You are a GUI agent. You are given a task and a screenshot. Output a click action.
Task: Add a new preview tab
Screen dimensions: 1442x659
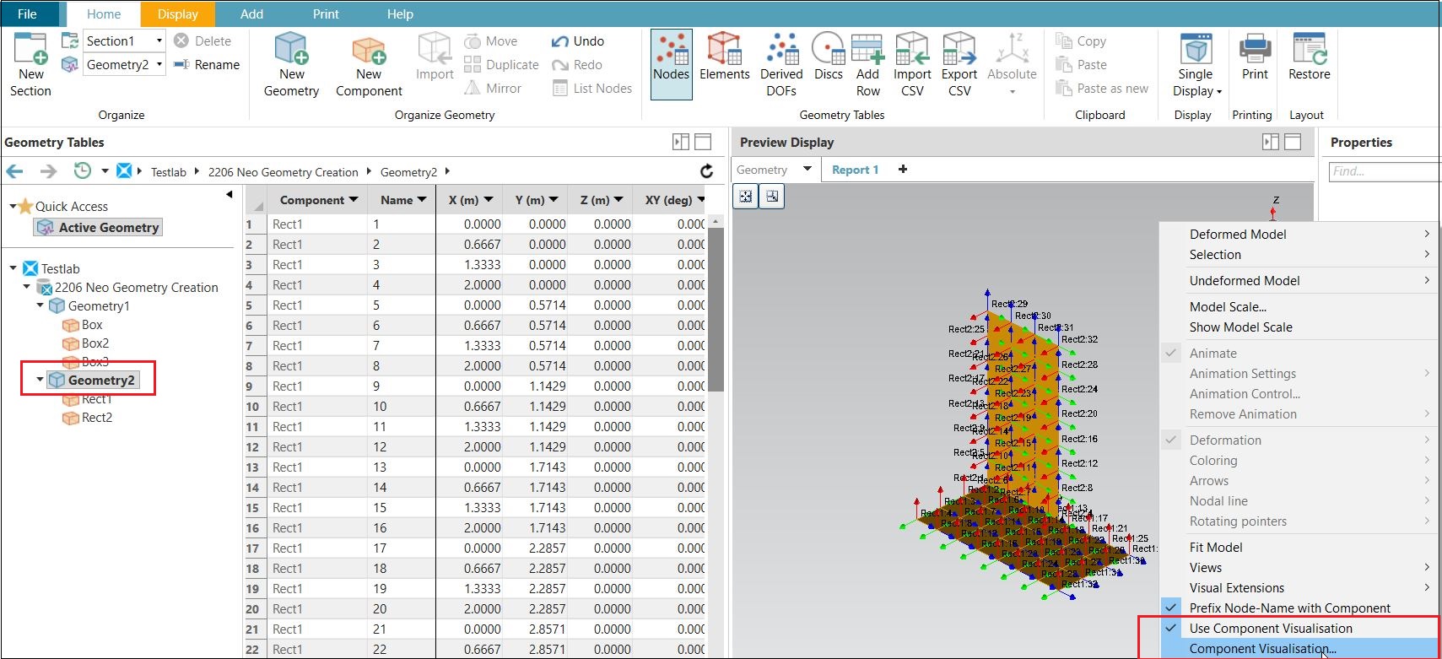tap(903, 169)
